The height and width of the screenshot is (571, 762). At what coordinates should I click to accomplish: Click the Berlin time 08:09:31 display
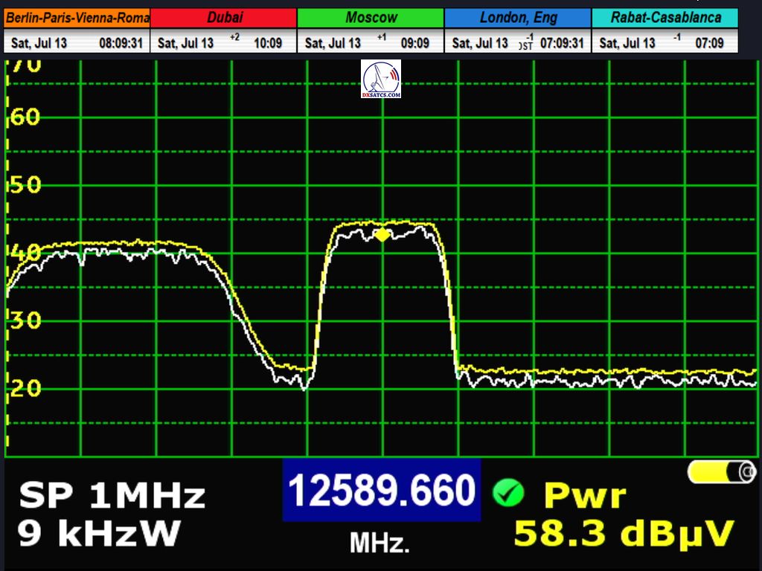coord(121,43)
